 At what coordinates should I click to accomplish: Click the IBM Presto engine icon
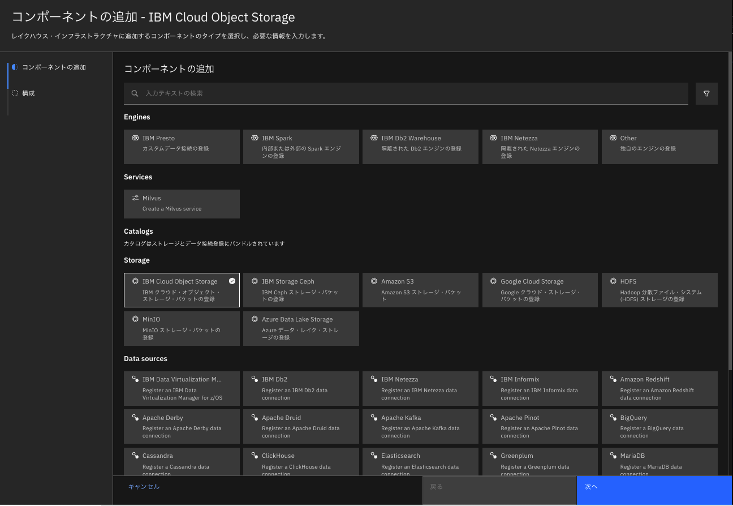pyautogui.click(x=135, y=138)
